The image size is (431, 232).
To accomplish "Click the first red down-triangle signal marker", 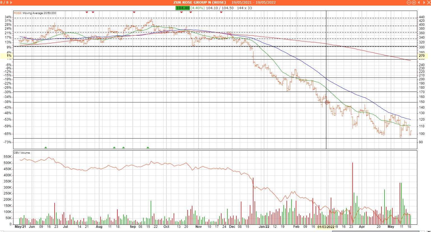I will click(x=87, y=12).
